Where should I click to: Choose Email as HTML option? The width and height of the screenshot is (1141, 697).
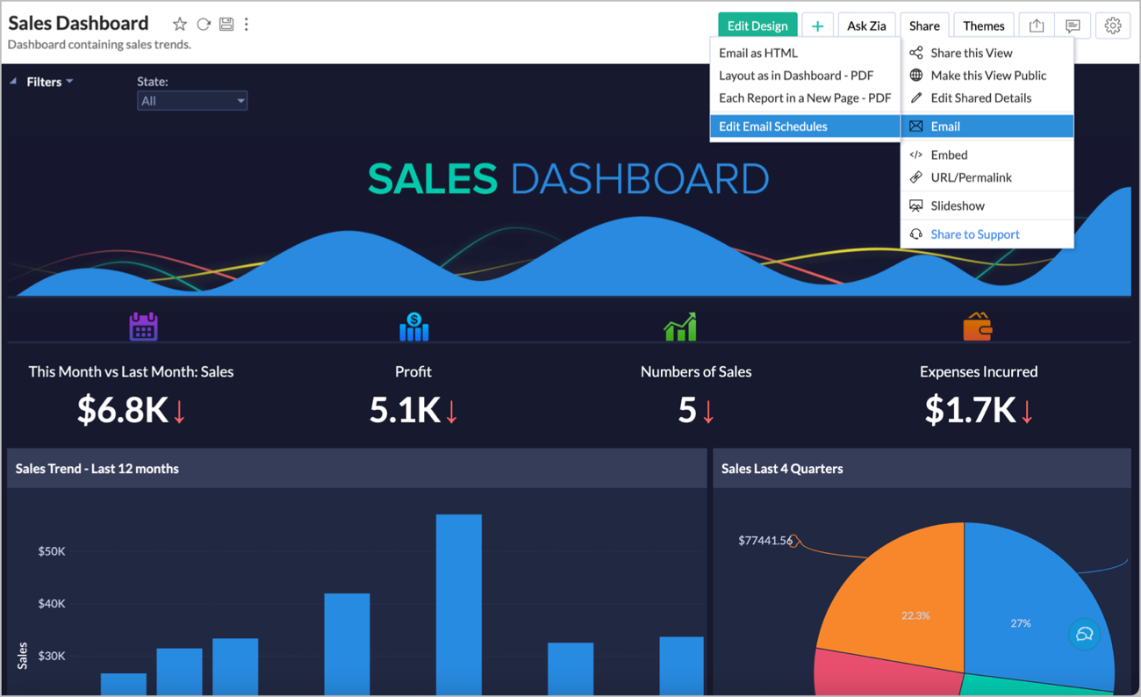[758, 53]
